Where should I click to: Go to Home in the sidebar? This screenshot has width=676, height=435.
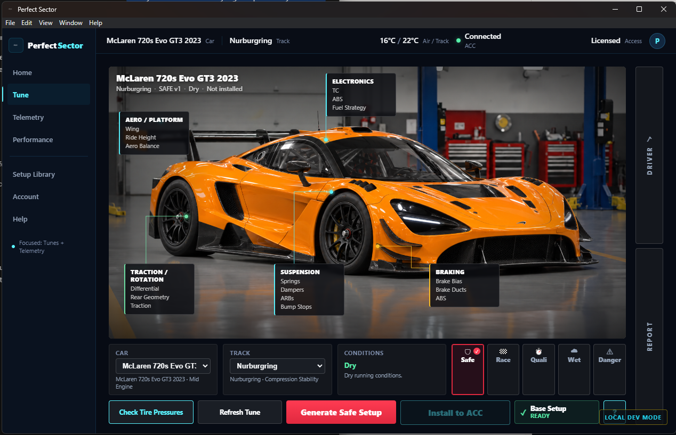48,72
